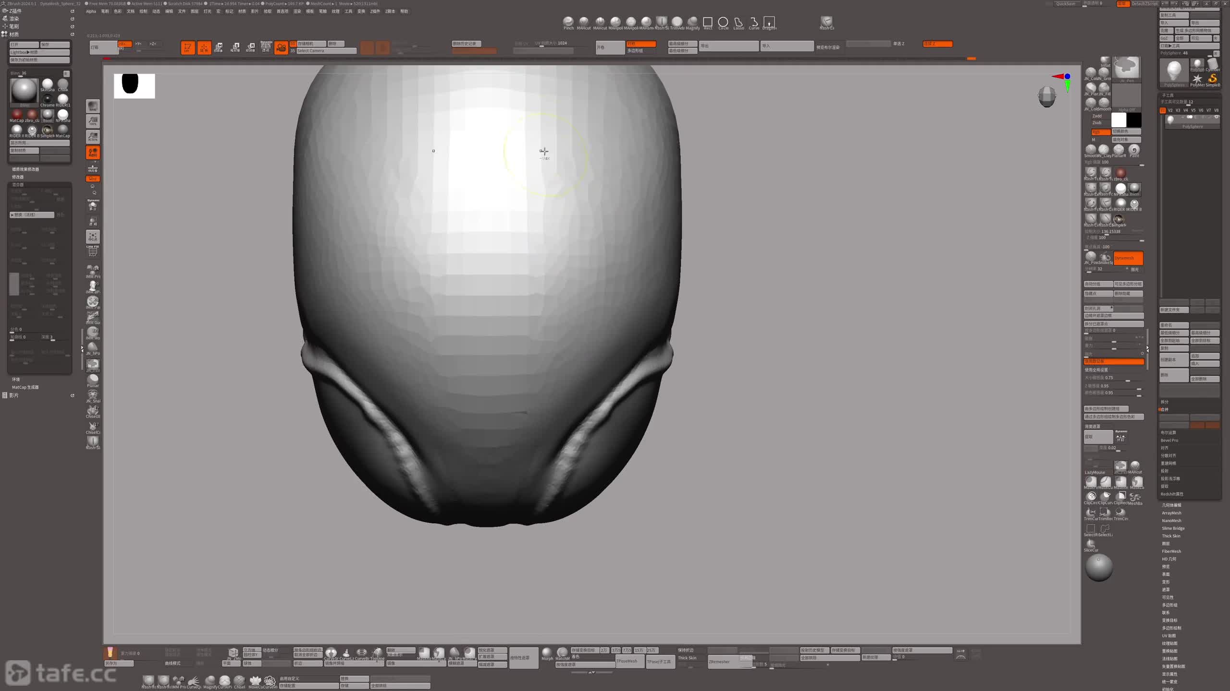Pick the Paint brush icon
Viewport: 1230px width, 691px height.
(x=1134, y=150)
